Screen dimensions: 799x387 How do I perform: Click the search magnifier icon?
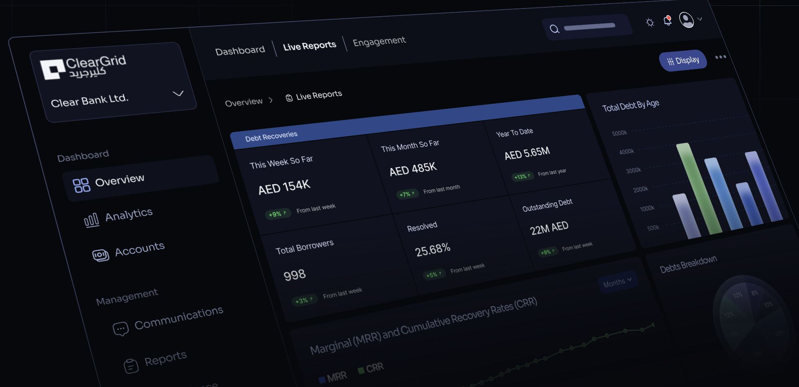[x=554, y=29]
